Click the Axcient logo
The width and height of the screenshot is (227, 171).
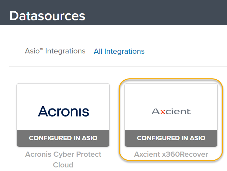pos(171,111)
